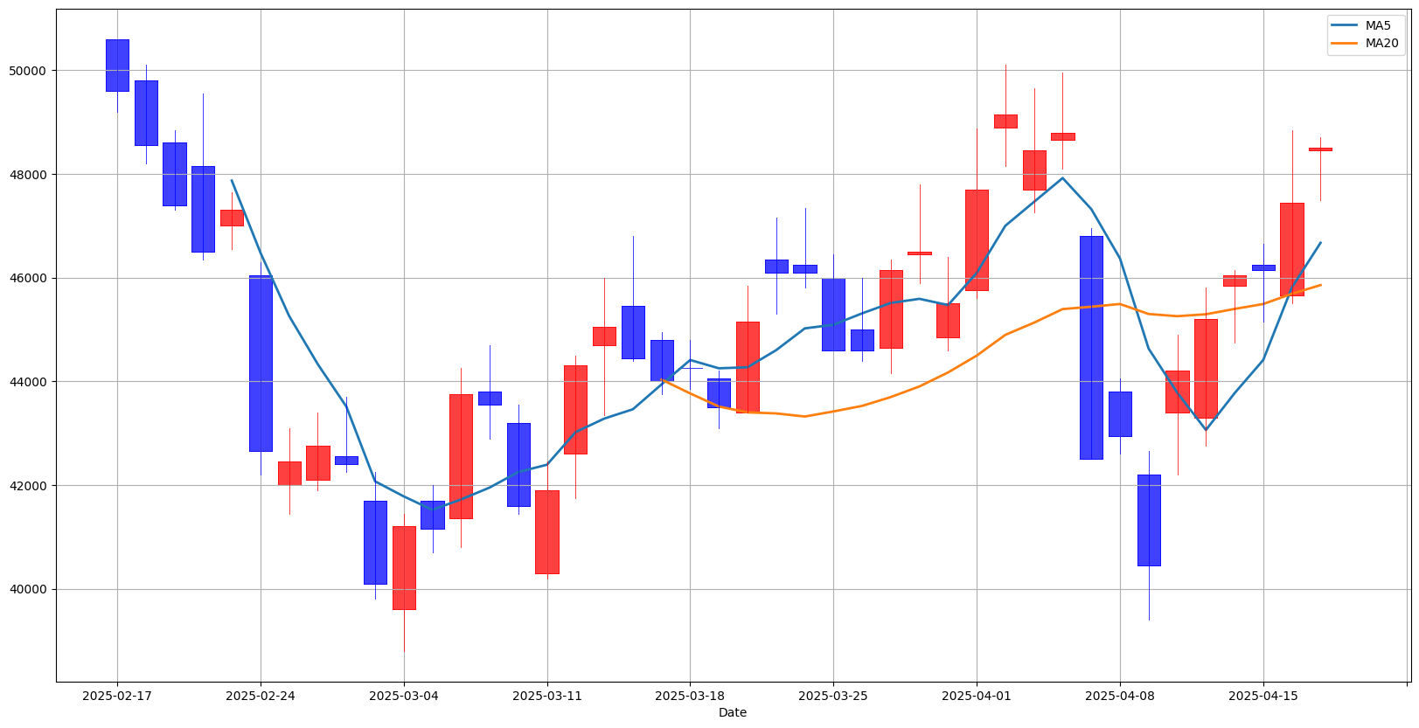Viewport: 1419px width, 728px height.
Task: Click the small blue candle above 2025-04-15
Action: coord(1263,267)
